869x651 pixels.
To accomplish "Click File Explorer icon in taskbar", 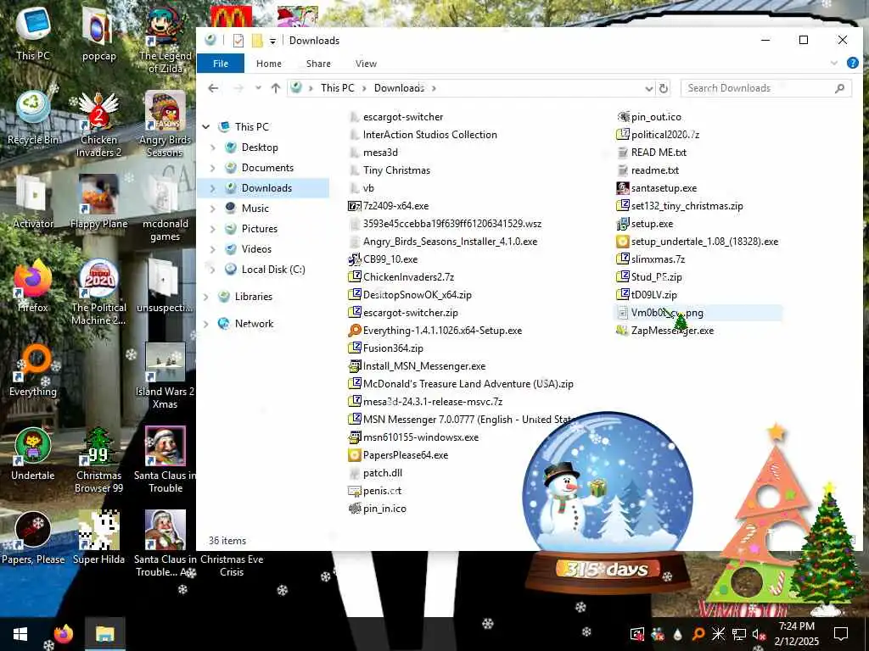I will [104, 634].
